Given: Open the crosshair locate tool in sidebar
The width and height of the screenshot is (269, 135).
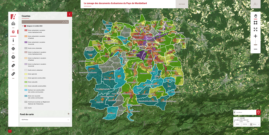Looking at the screenshot, I should point(13,49).
